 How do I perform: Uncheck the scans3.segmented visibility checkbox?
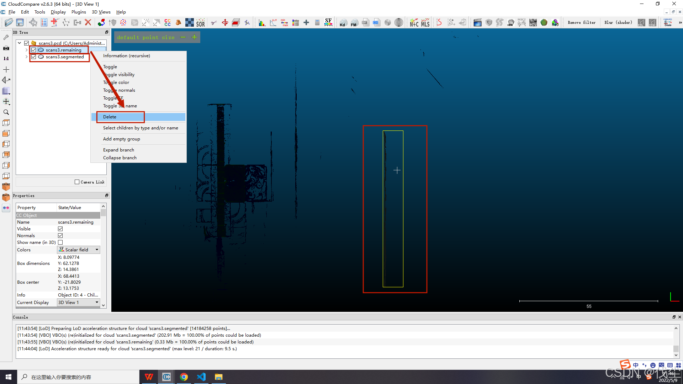pyautogui.click(x=34, y=57)
